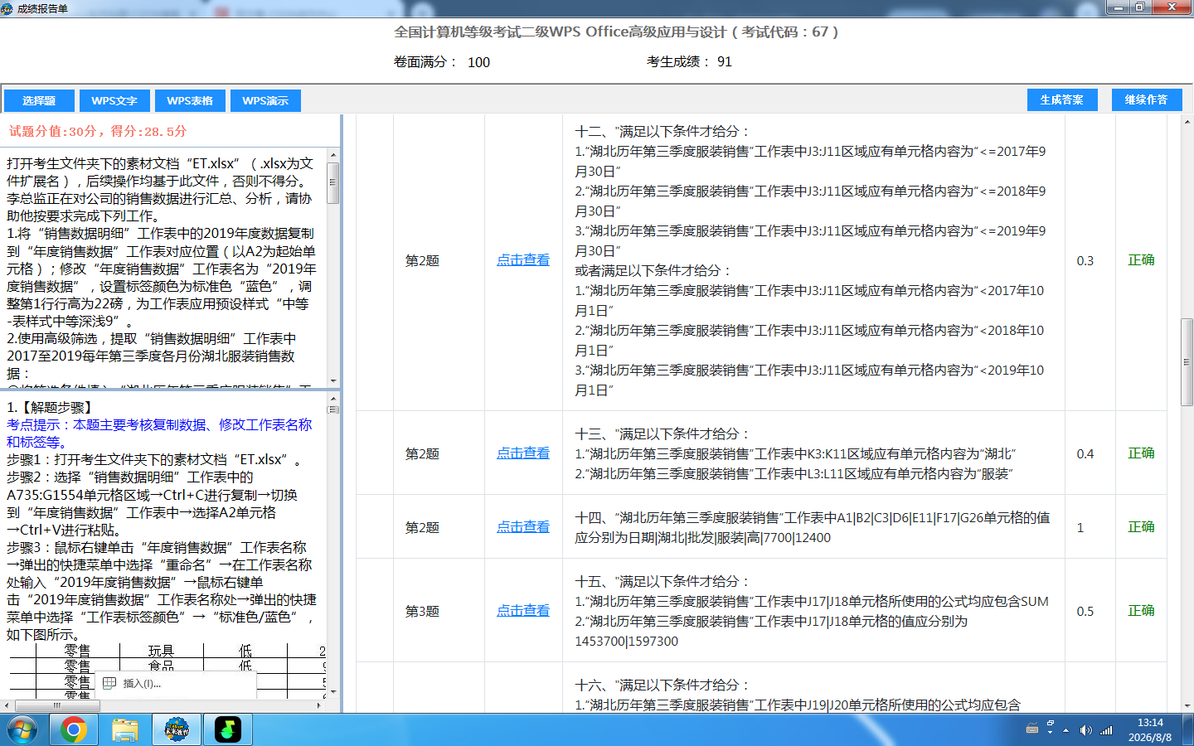
Task: Click the 卷面满分 value 100
Action: pyautogui.click(x=478, y=62)
